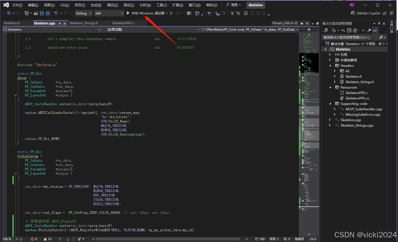This screenshot has width=398, height=242.
Task: Click the switch views icon in Solution Explorer
Action: (x=326, y=30)
